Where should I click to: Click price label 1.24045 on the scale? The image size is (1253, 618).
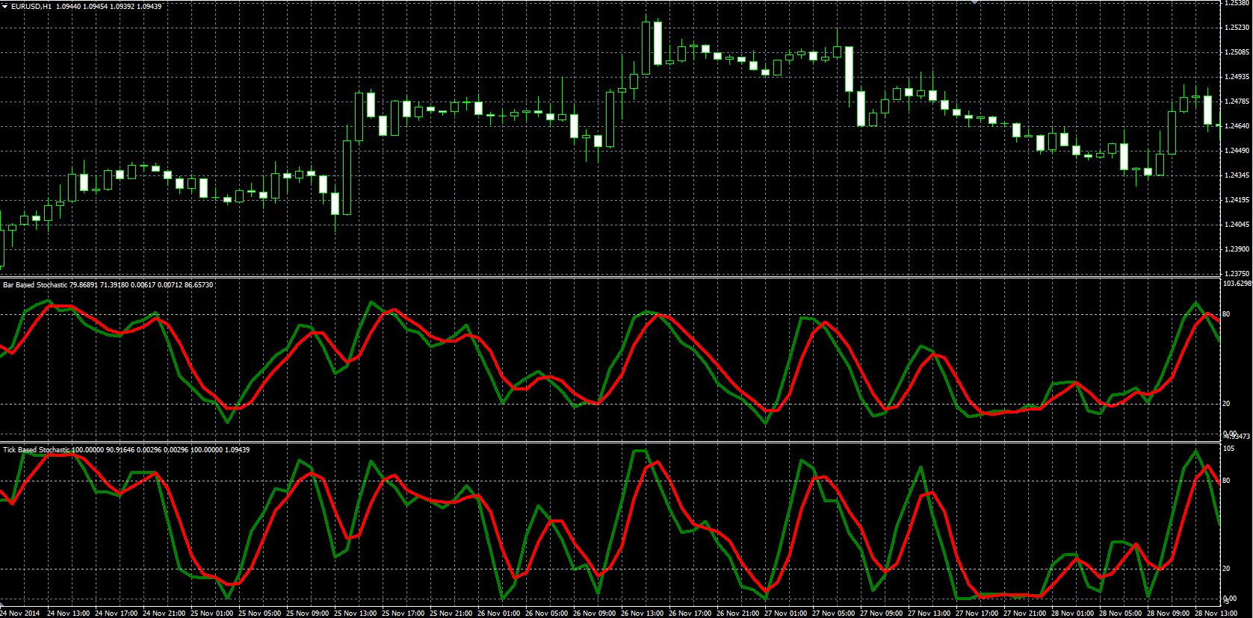coord(1237,225)
